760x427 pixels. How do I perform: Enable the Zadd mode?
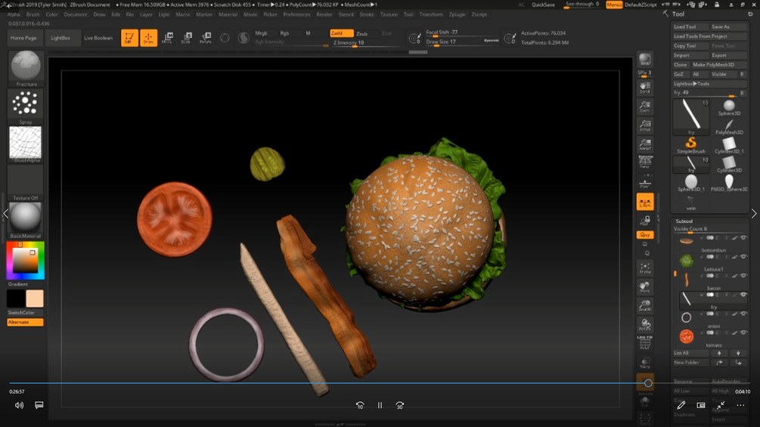(x=341, y=33)
